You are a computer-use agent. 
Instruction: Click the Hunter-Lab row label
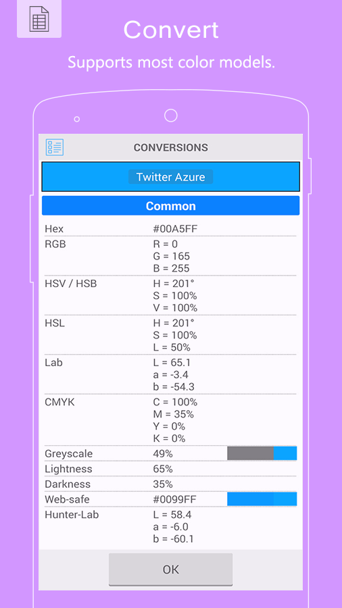pos(72,515)
